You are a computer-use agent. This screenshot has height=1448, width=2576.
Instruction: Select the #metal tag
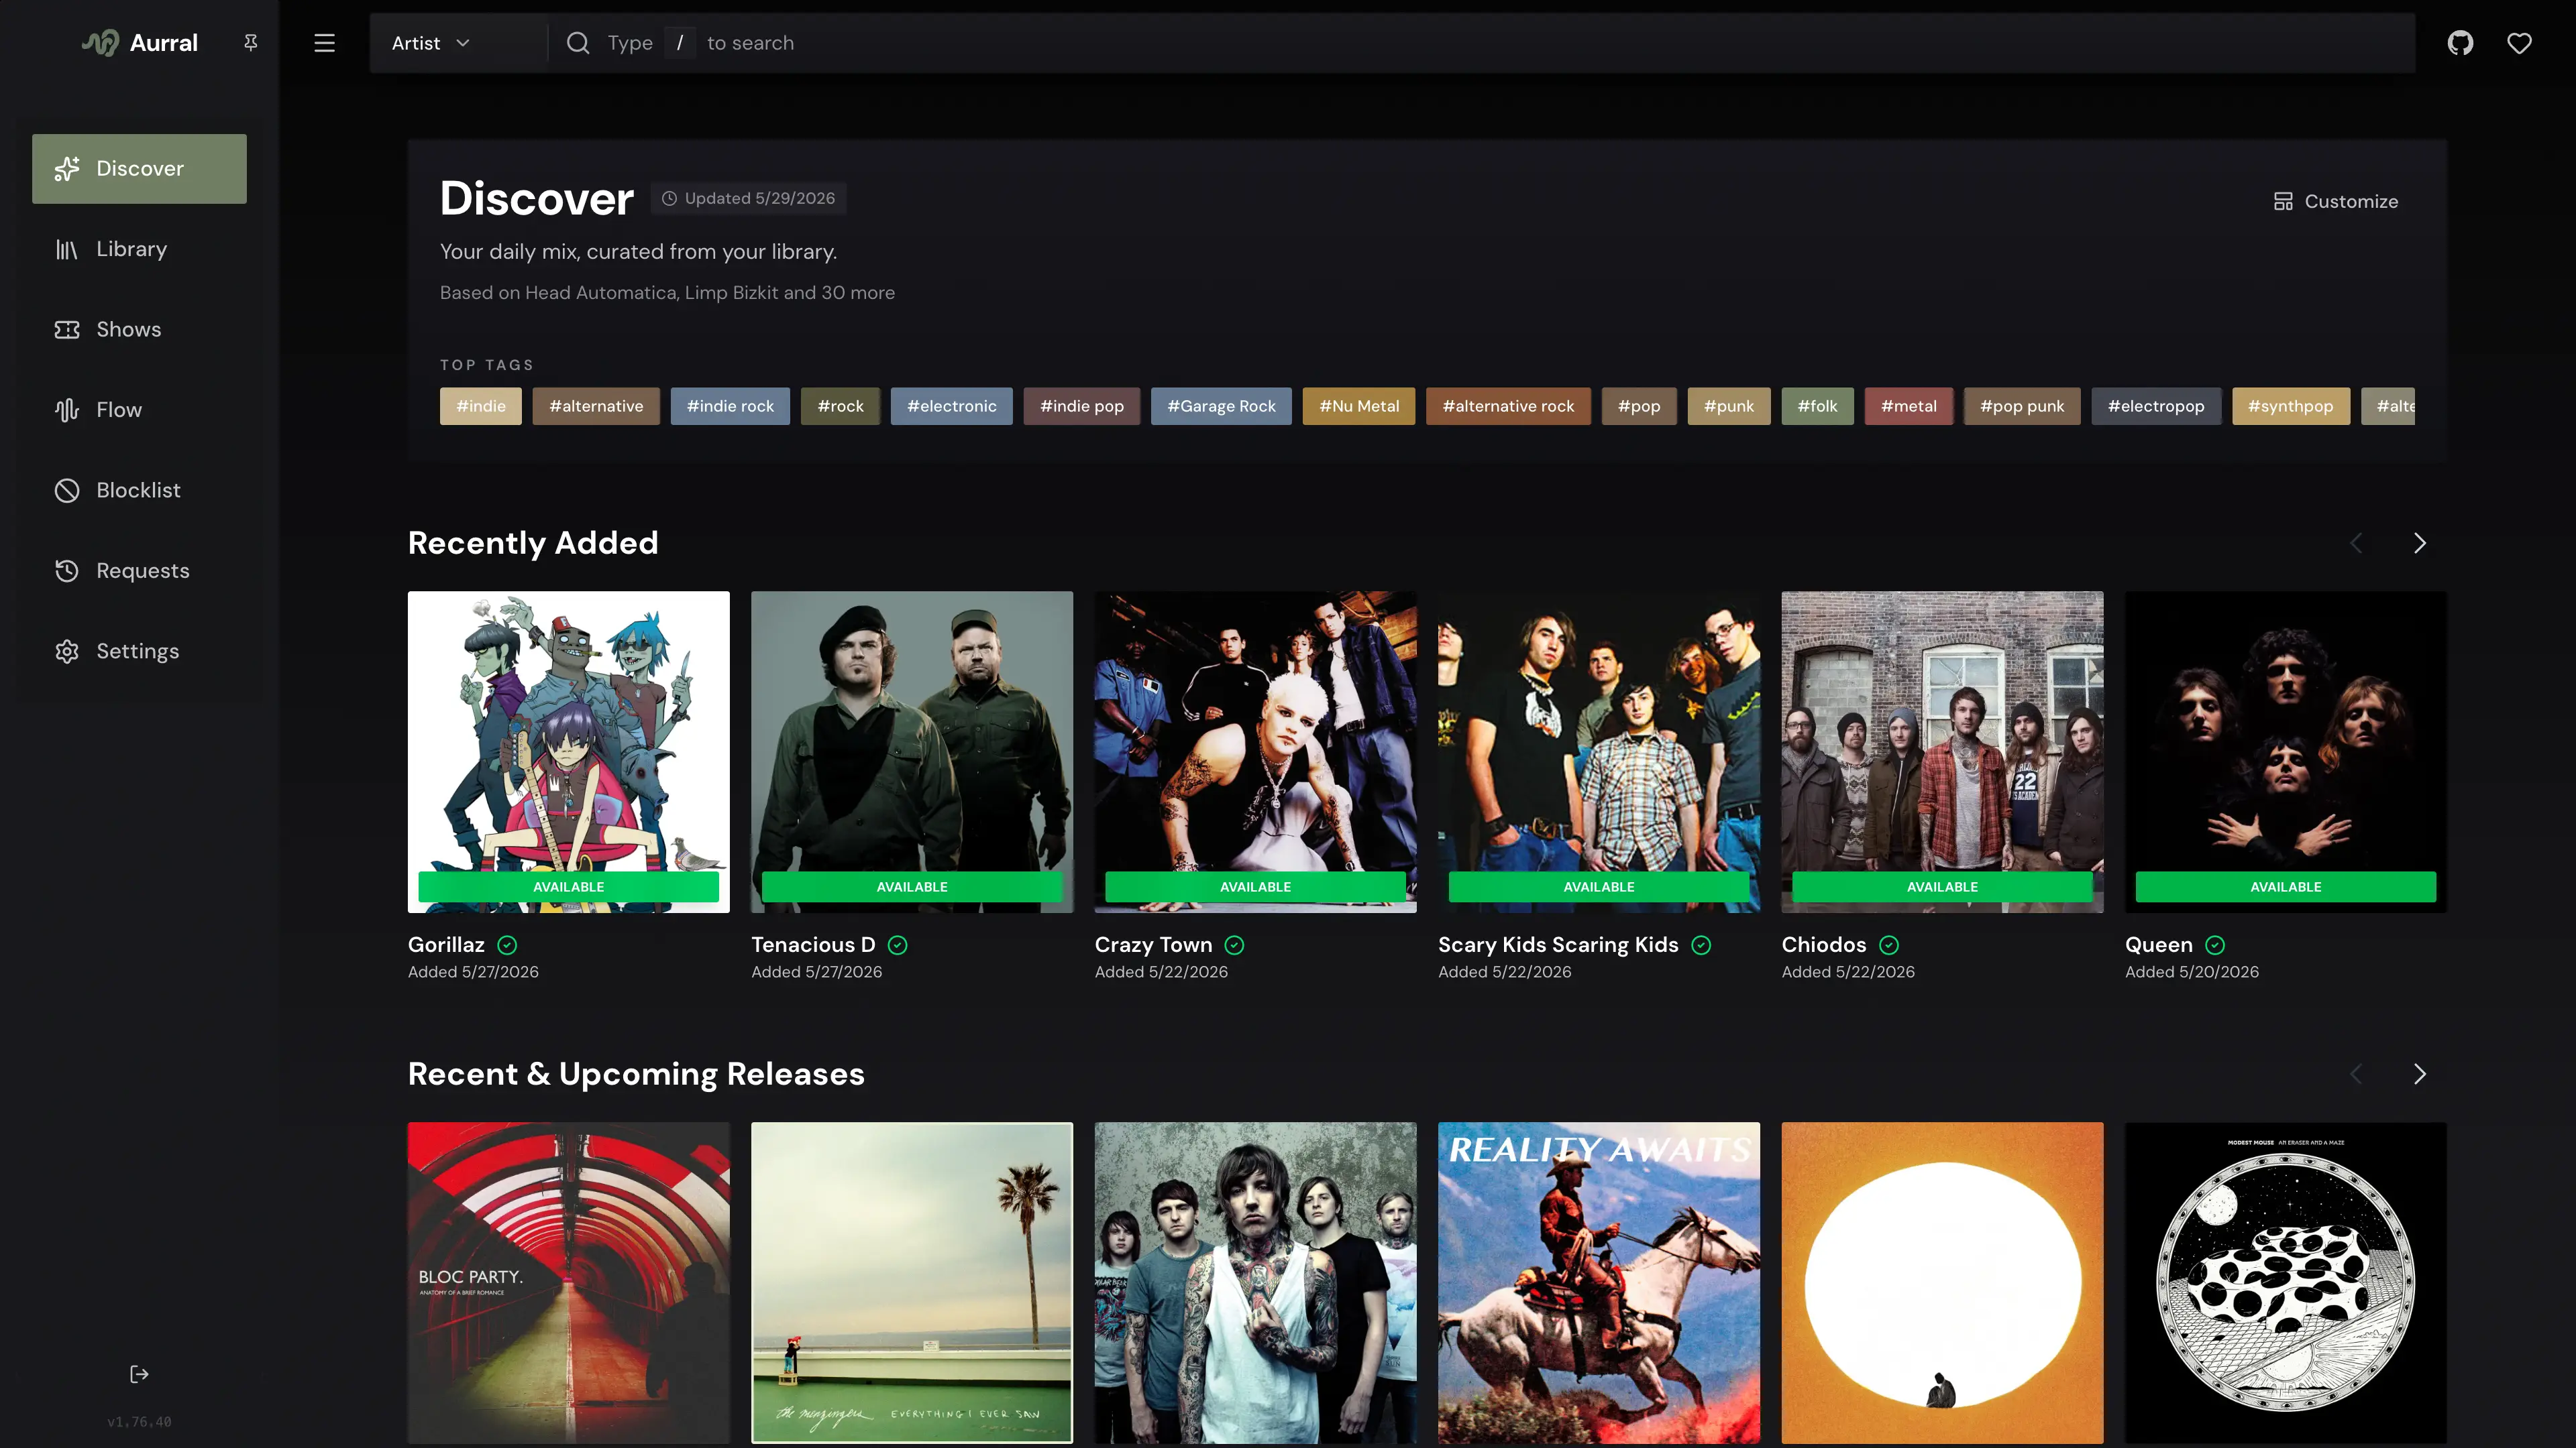click(1909, 406)
